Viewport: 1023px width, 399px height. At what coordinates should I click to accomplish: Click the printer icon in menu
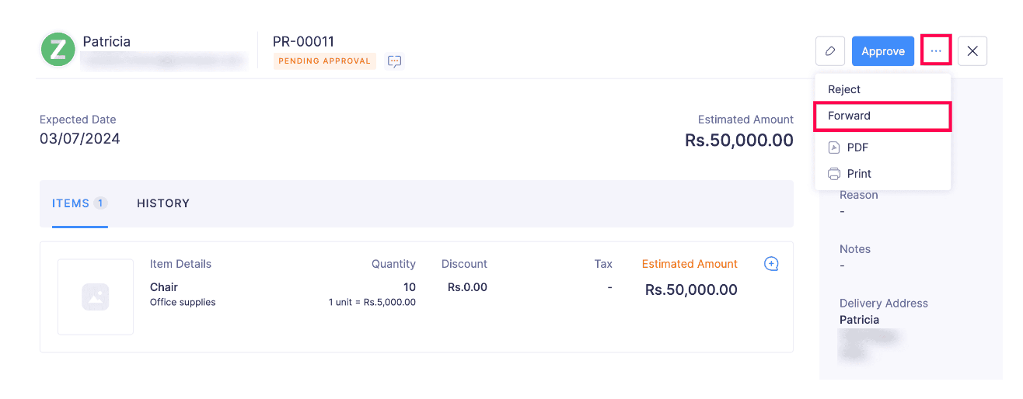click(834, 174)
